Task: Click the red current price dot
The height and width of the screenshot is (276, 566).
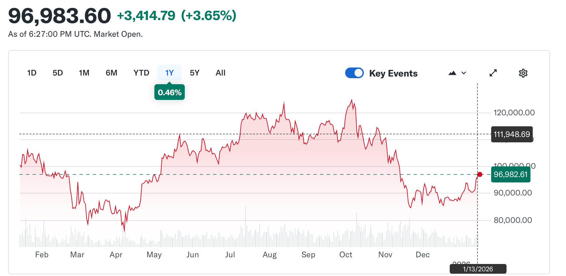Action: click(x=480, y=174)
